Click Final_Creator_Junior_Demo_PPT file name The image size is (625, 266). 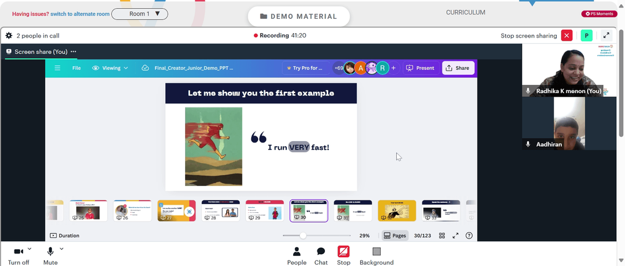[194, 68]
